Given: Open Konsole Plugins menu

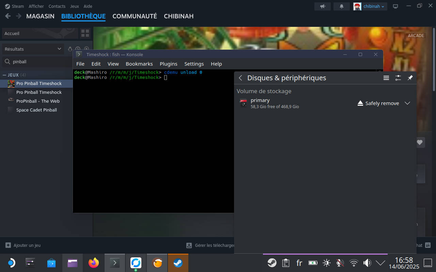Looking at the screenshot, I should pos(169,64).
